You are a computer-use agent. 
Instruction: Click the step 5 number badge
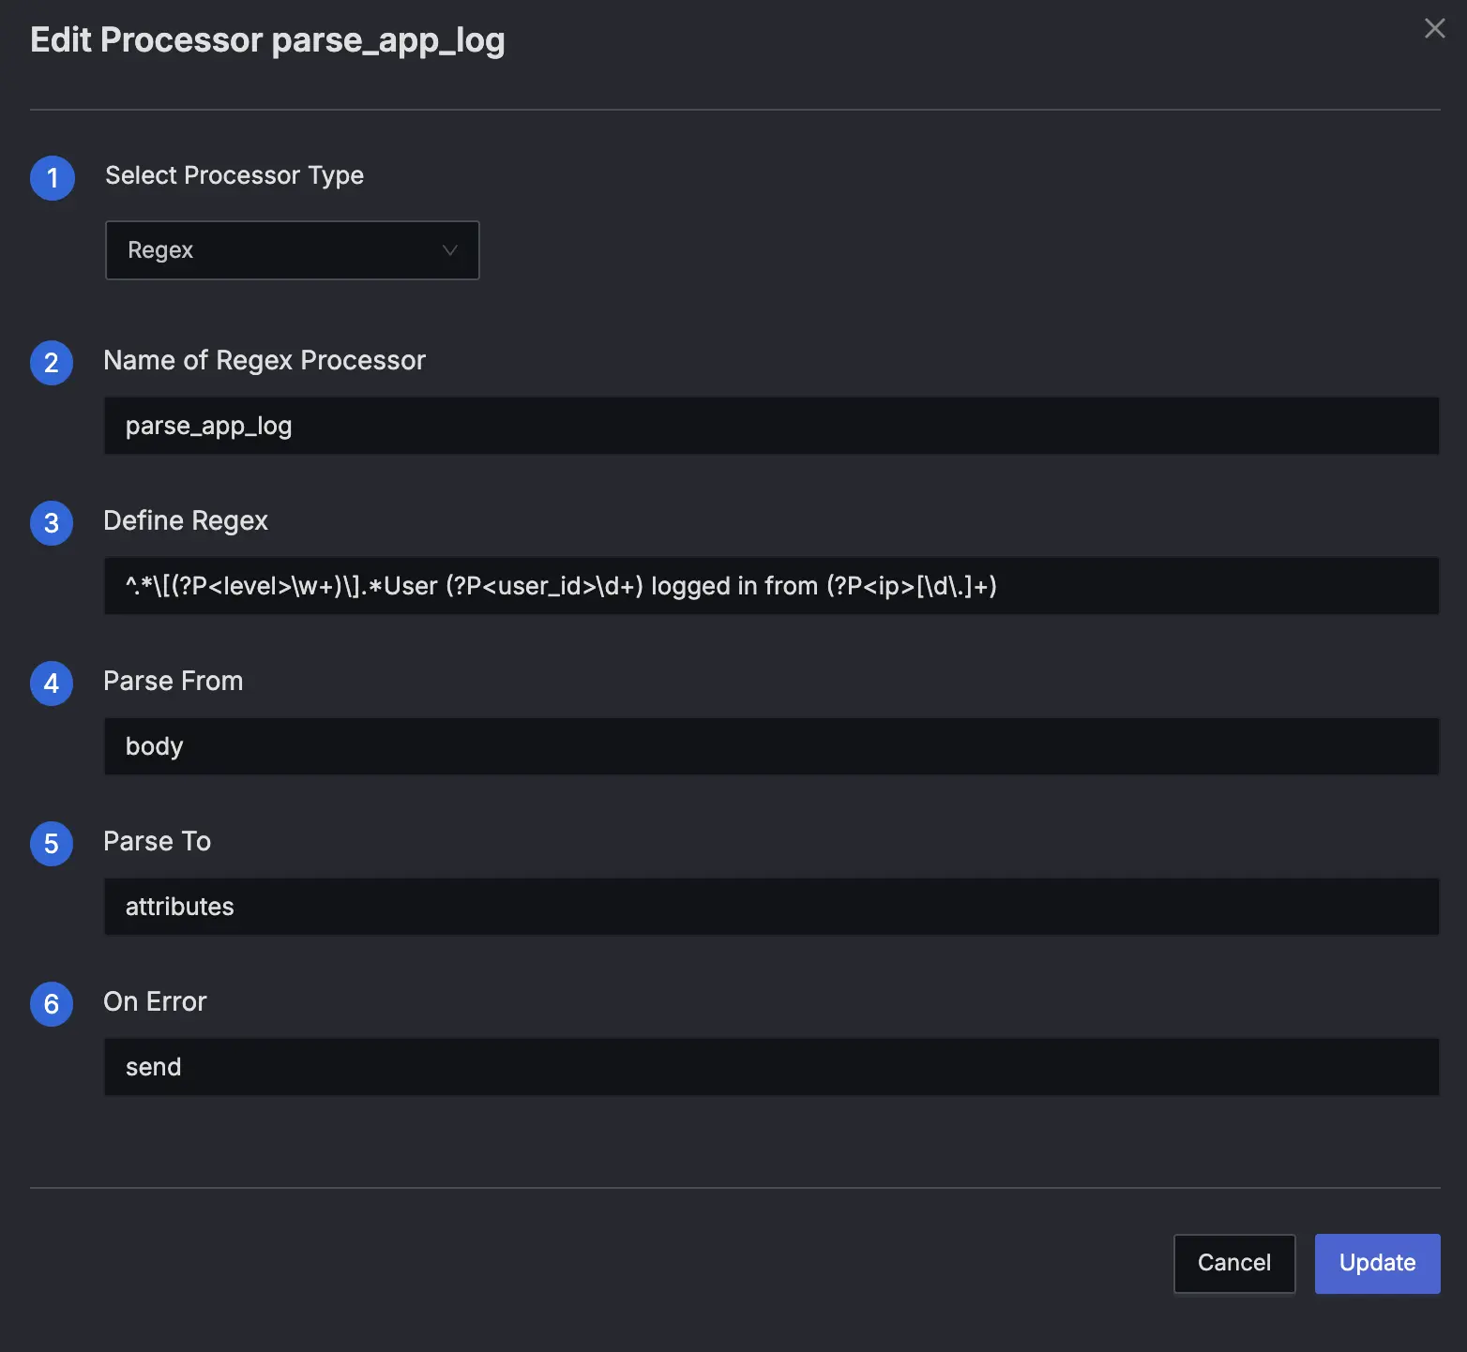point(52,844)
